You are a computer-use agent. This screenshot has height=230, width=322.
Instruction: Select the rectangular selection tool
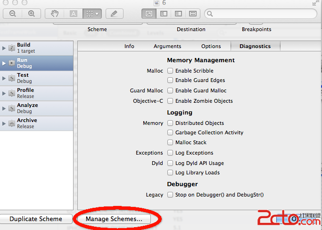pyautogui.click(x=89, y=14)
